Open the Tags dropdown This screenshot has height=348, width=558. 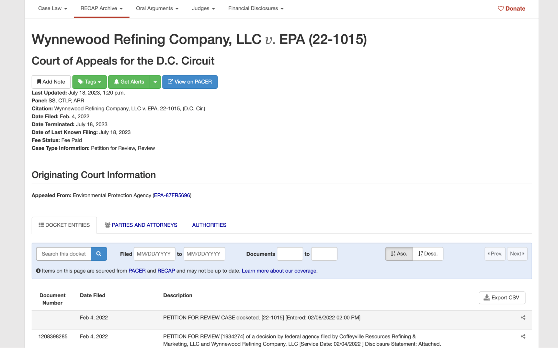(89, 82)
